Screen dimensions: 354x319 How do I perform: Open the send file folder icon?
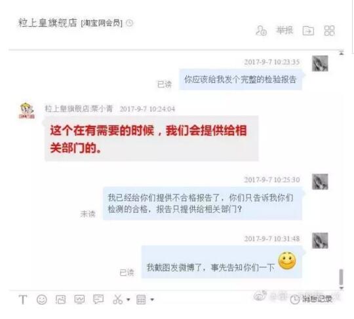click(308, 30)
